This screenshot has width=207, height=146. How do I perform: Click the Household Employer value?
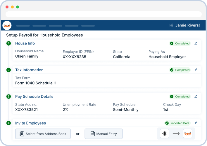tap(167, 57)
